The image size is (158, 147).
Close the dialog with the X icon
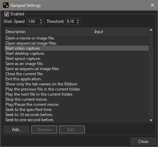(x=153, y=5)
